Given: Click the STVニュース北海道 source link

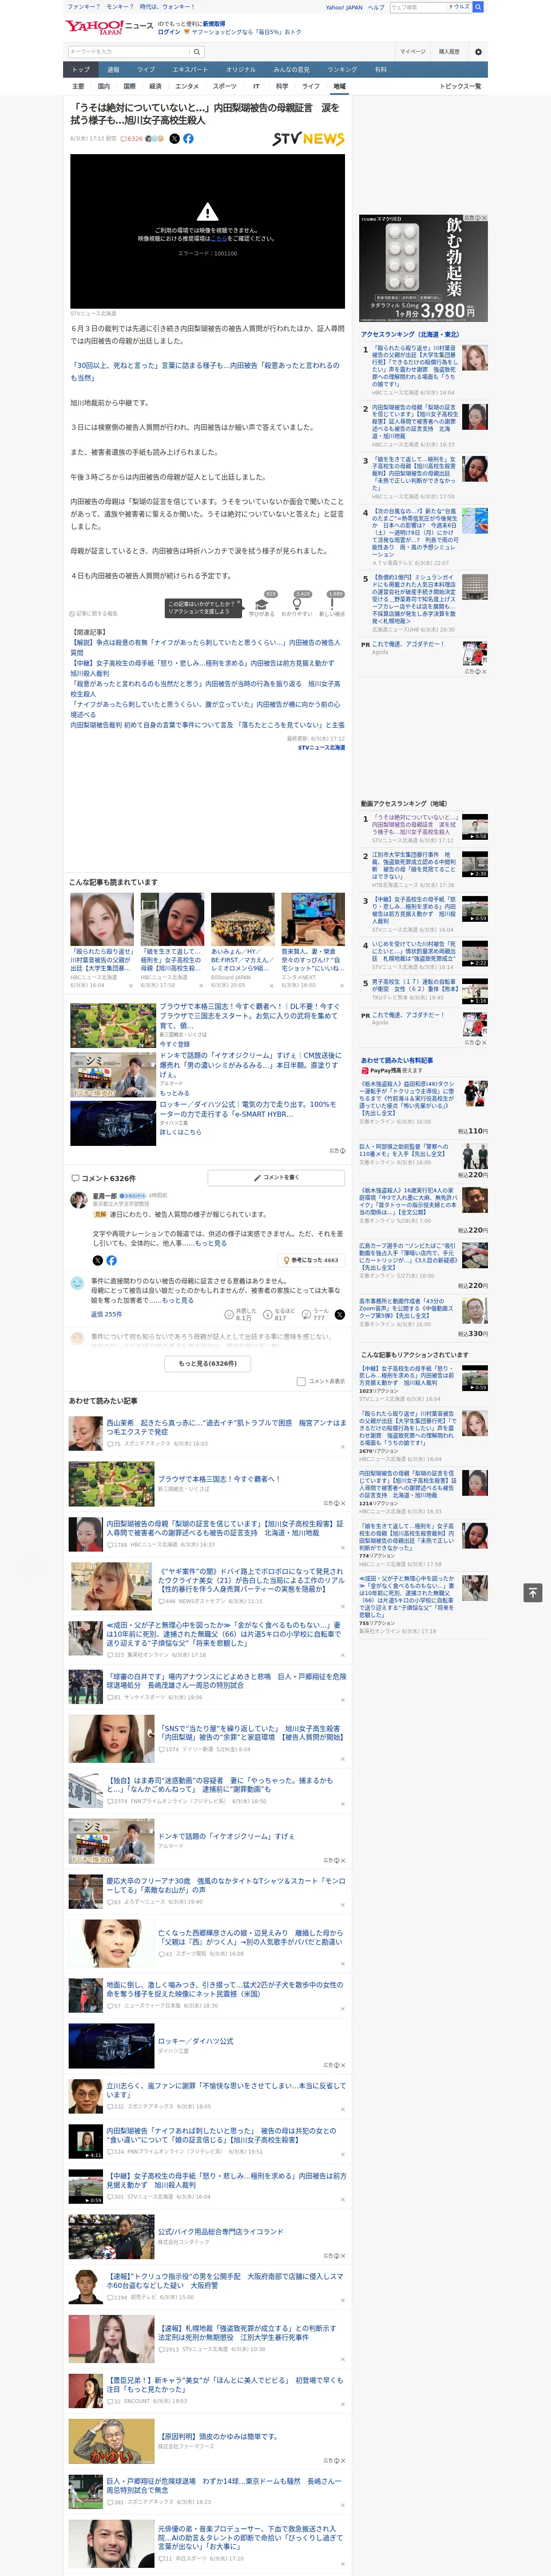Looking at the screenshot, I should click(x=321, y=747).
